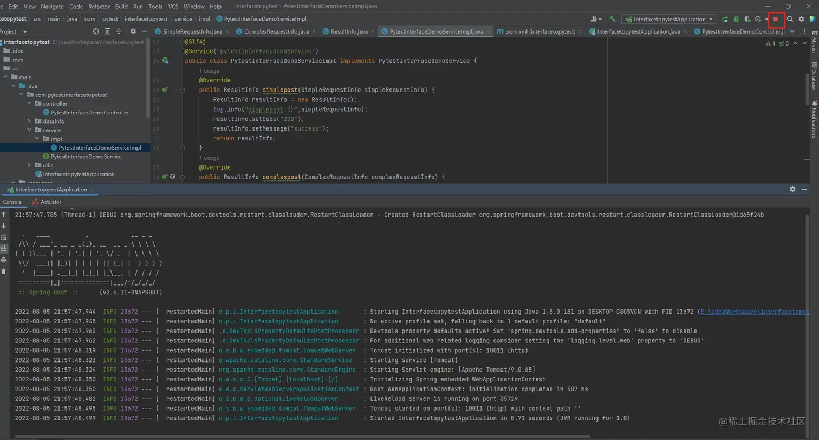This screenshot has height=440, width=819.
Task: Collapse the service package
Action: (x=29, y=130)
